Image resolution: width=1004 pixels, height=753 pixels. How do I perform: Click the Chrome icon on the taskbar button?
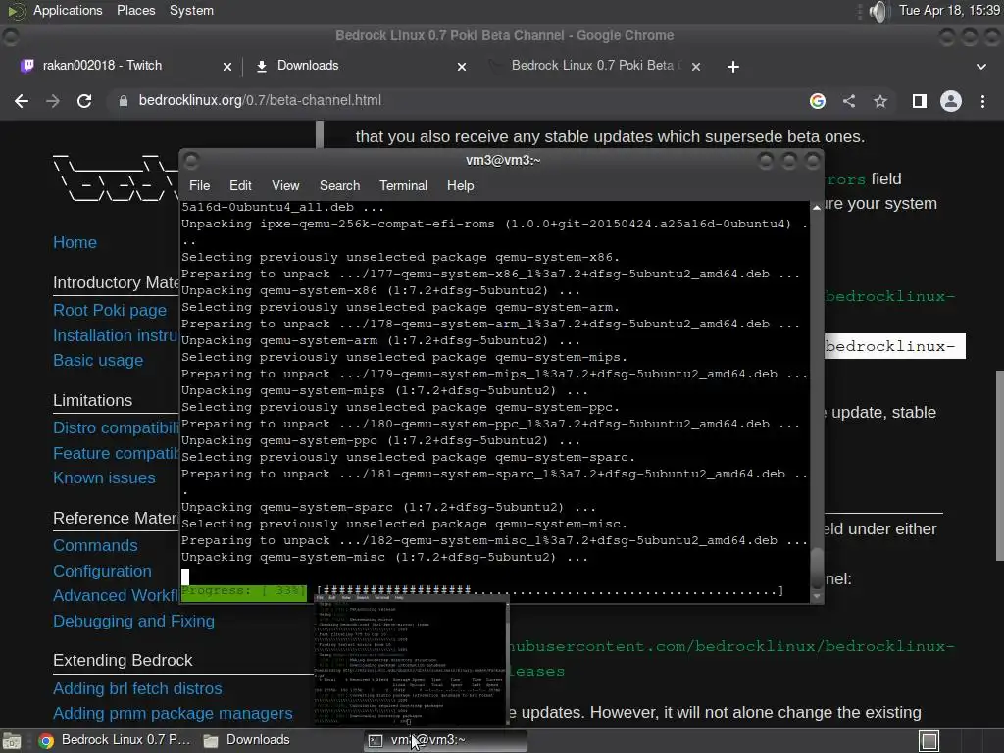tap(46, 741)
